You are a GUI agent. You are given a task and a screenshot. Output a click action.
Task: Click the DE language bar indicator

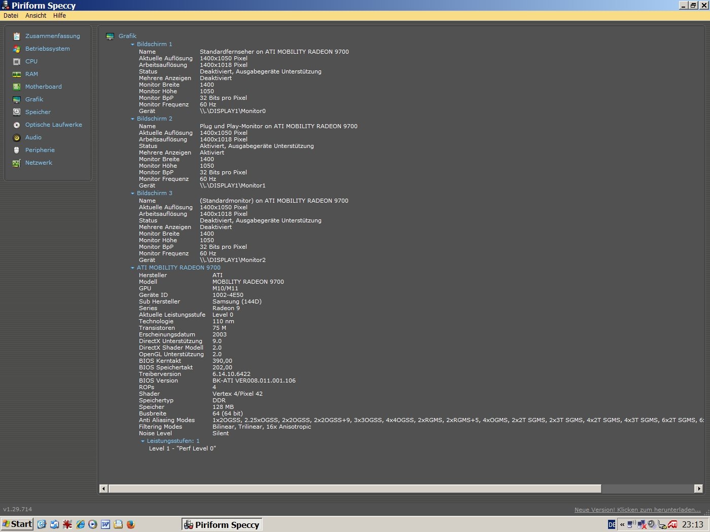coord(612,524)
